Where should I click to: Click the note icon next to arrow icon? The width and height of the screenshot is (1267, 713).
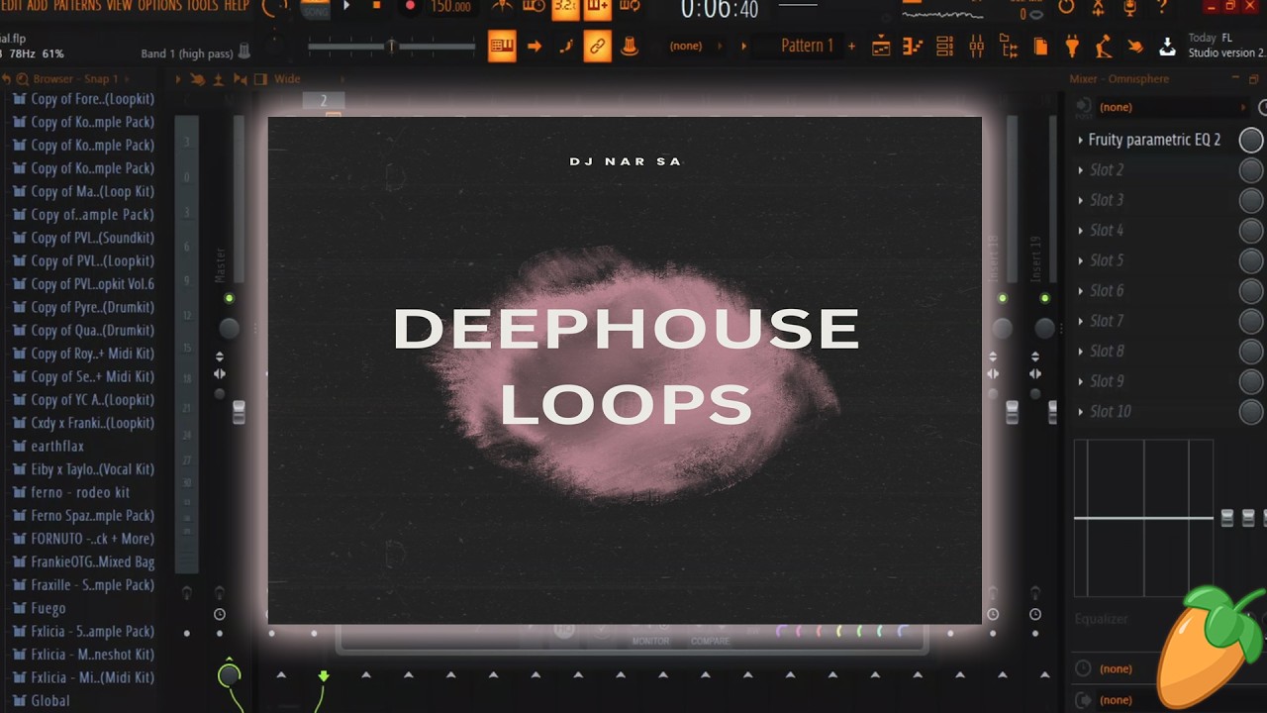(566, 46)
